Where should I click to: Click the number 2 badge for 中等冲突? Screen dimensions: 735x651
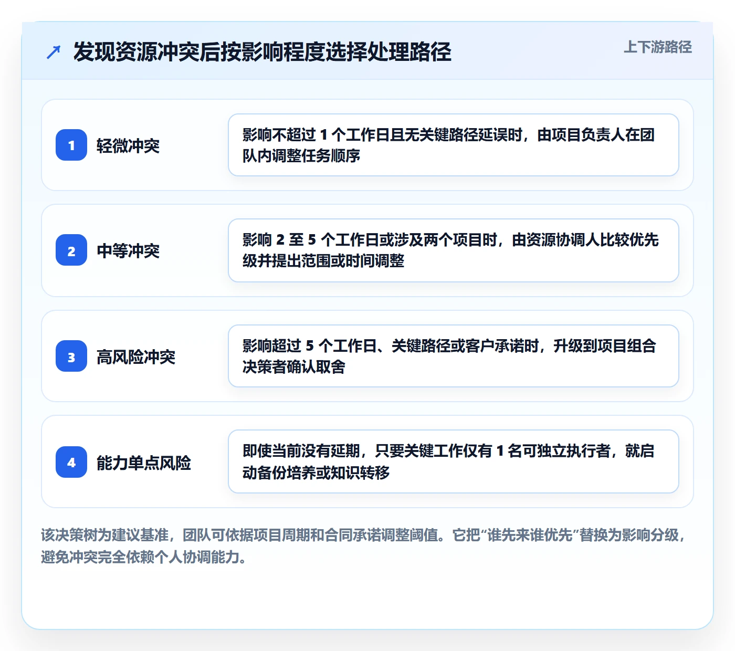(x=71, y=250)
